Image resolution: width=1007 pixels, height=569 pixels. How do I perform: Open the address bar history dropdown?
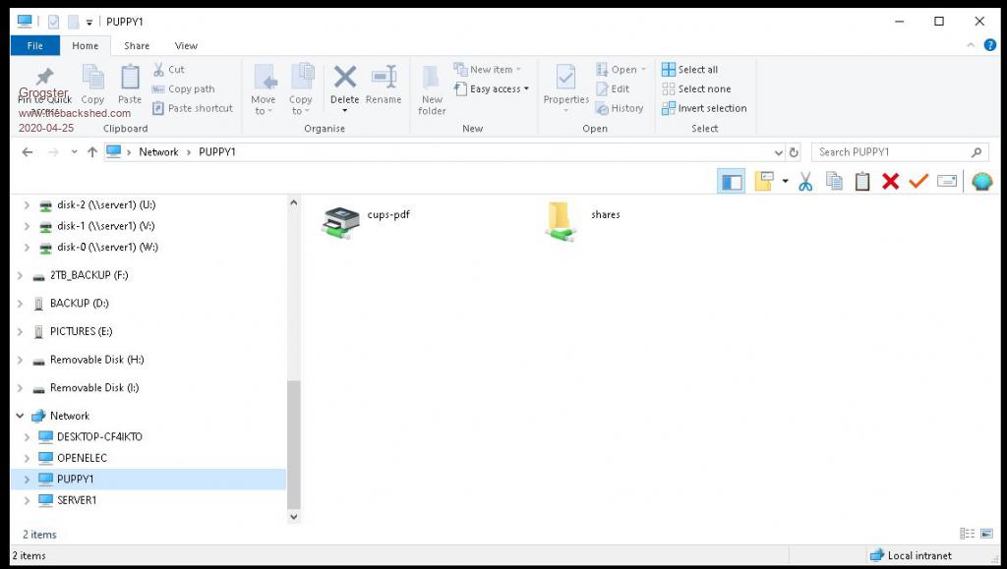click(779, 152)
